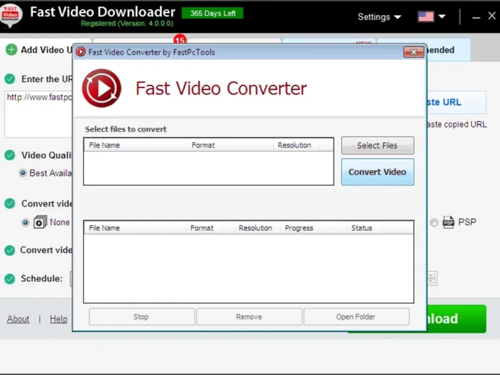This screenshot has height=375, width=500.
Task: Click the Paste URL button in main window
Action: [456, 102]
